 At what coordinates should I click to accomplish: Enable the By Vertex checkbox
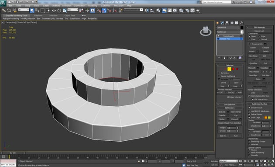point(219,73)
